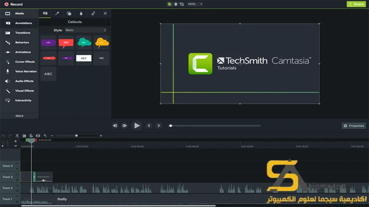The image size is (369, 207).
Task: Pick the red arrow callout
Action: (x=48, y=58)
